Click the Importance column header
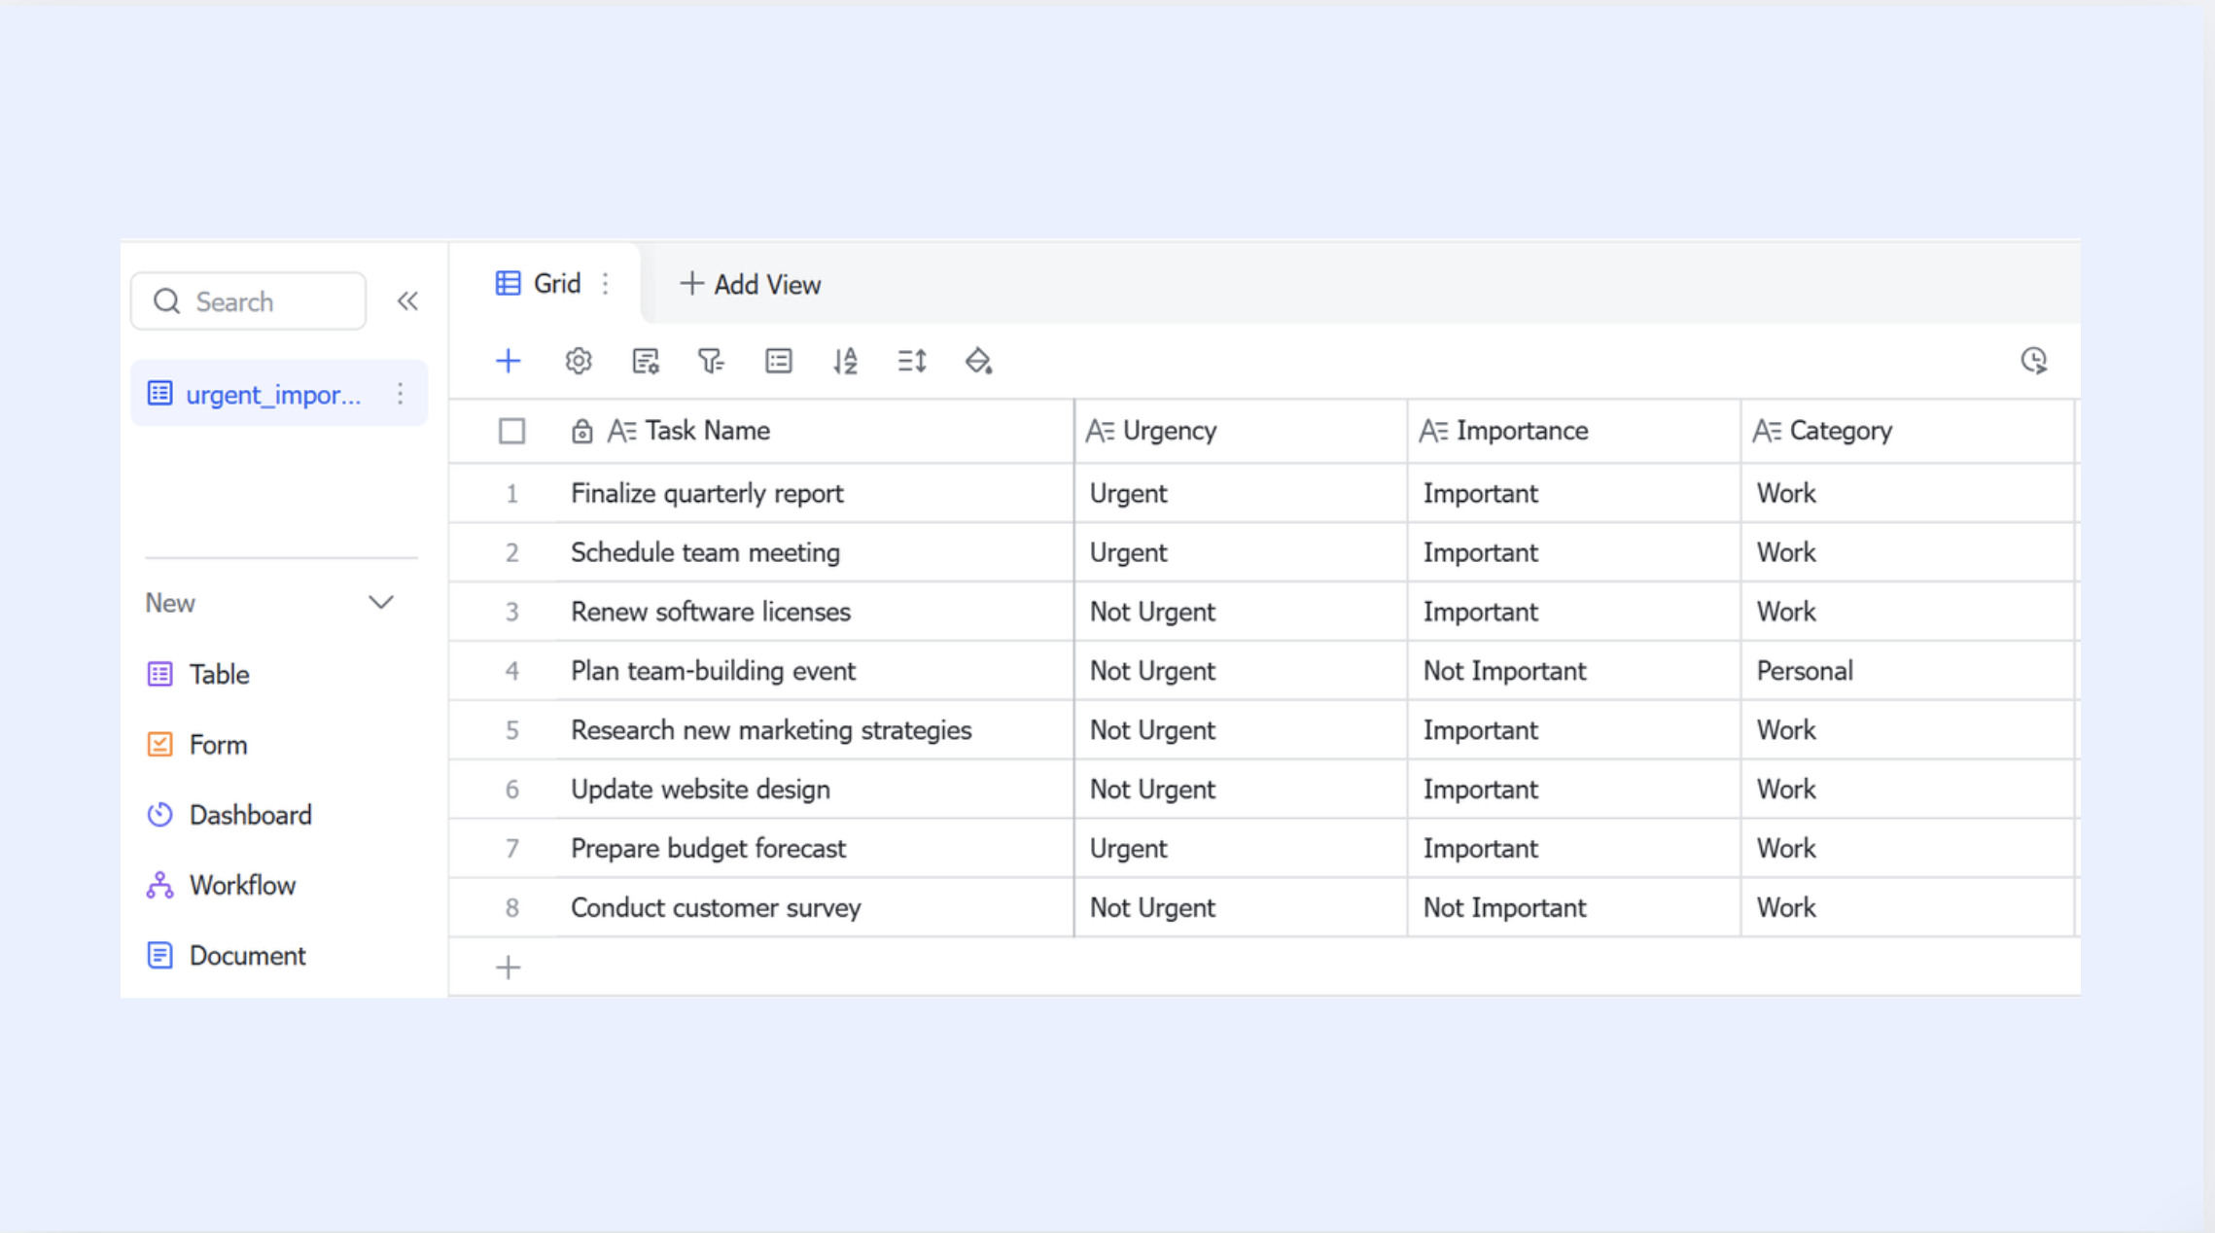Screen dimensions: 2215x1233 pyautogui.click(x=1574, y=431)
